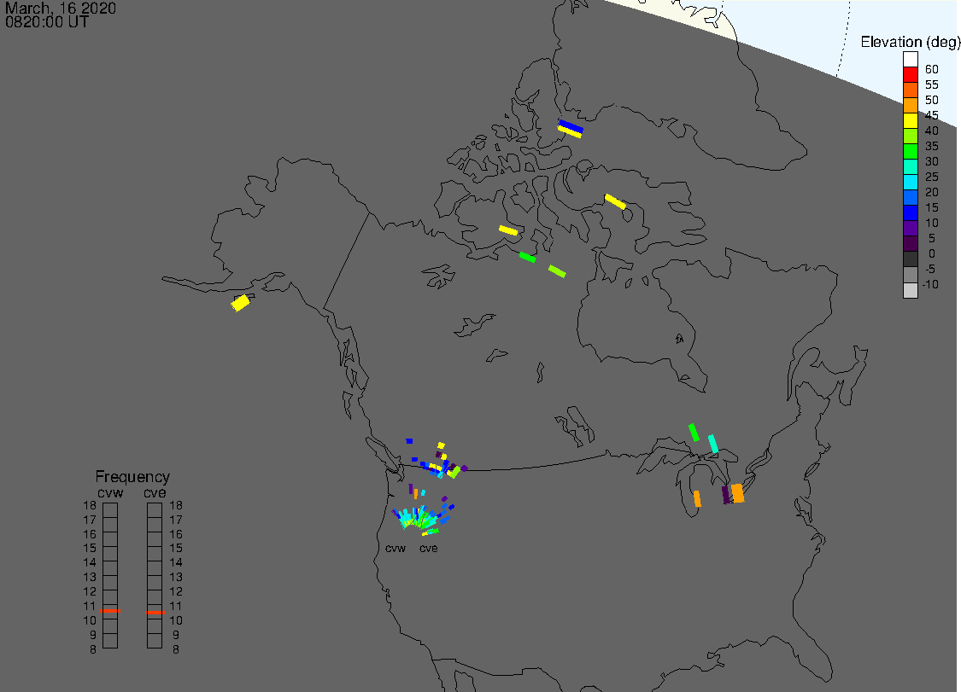
Task: Click the top cell of cve frequency bar
Action: tap(155, 510)
